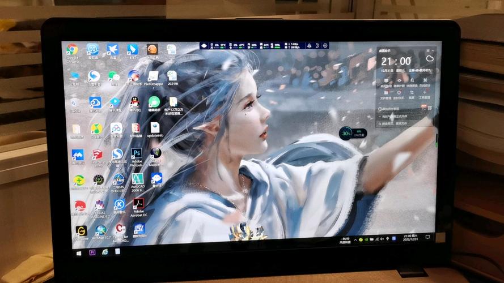
Task: Open the taskbar date and time
Action: pyautogui.click(x=410, y=238)
